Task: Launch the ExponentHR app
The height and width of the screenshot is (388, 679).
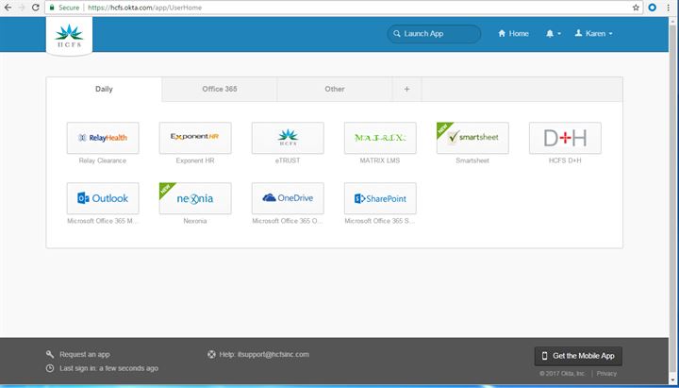Action: point(195,138)
